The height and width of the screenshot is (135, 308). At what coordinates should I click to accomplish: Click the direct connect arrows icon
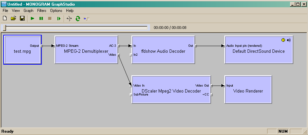(69, 19)
